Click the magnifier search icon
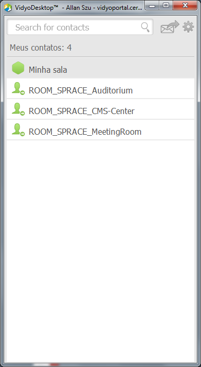The image size is (201, 367). pyautogui.click(x=145, y=27)
